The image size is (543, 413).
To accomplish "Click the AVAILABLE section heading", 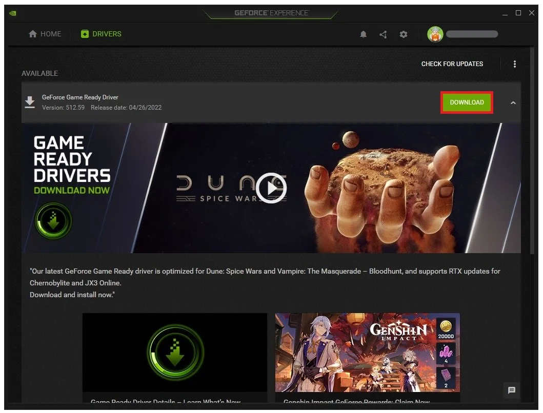I will (40, 73).
